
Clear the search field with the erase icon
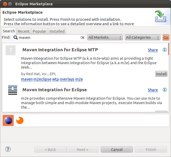point(82,38)
